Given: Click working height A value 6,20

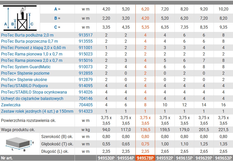Looking at the screenshot, I should pyautogui.click(x=145, y=9).
